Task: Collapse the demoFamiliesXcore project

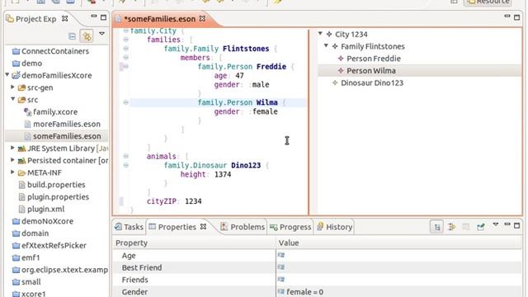Action: click(x=7, y=75)
